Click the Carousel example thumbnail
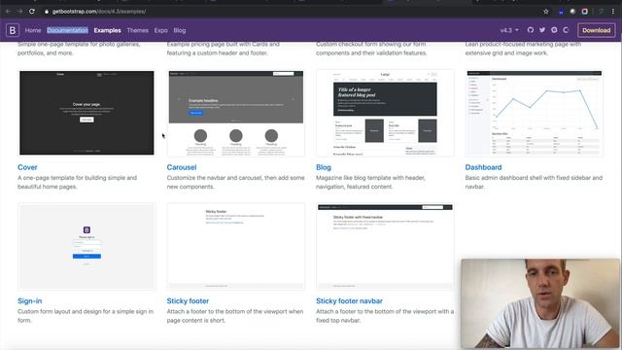Image resolution: width=622 pixels, height=350 pixels. point(236,113)
